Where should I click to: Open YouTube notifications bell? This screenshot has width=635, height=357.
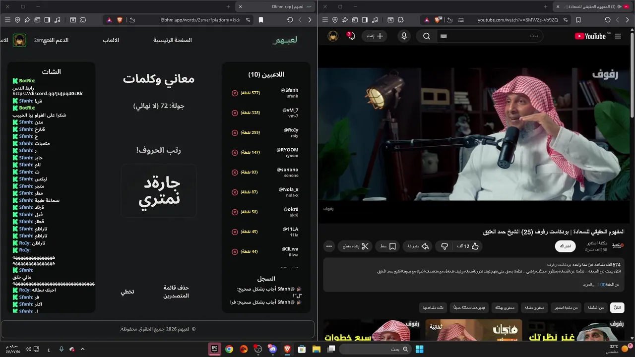pos(351,36)
